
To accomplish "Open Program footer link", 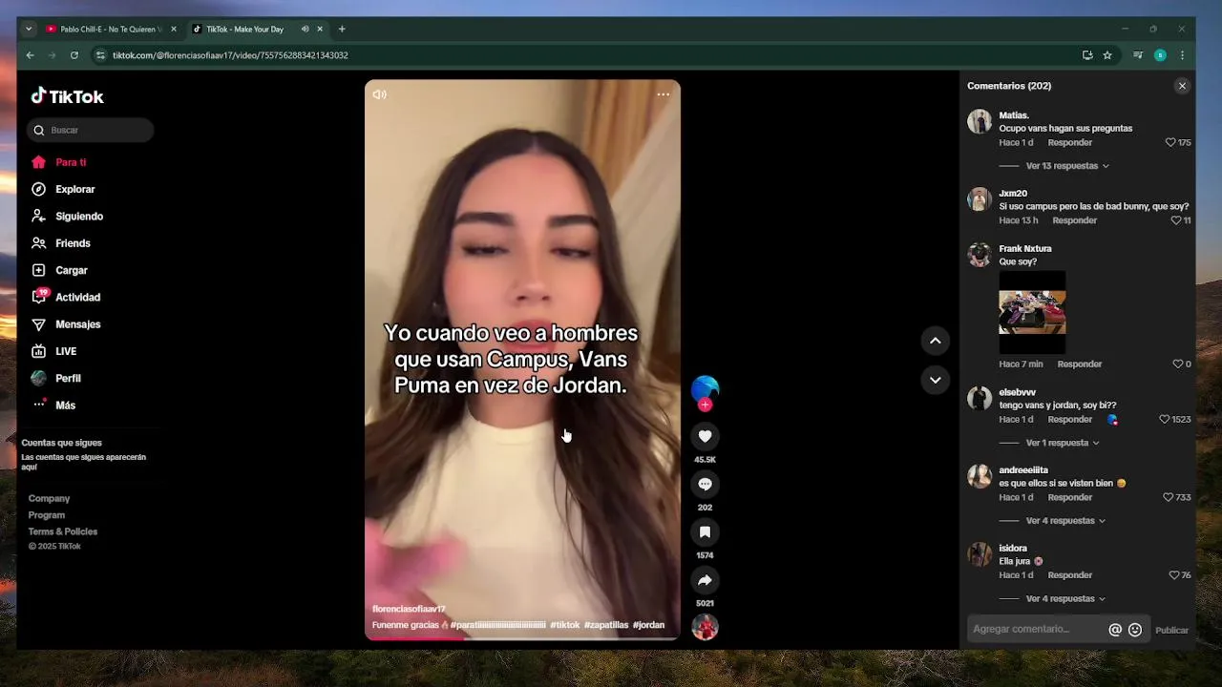I will [47, 515].
